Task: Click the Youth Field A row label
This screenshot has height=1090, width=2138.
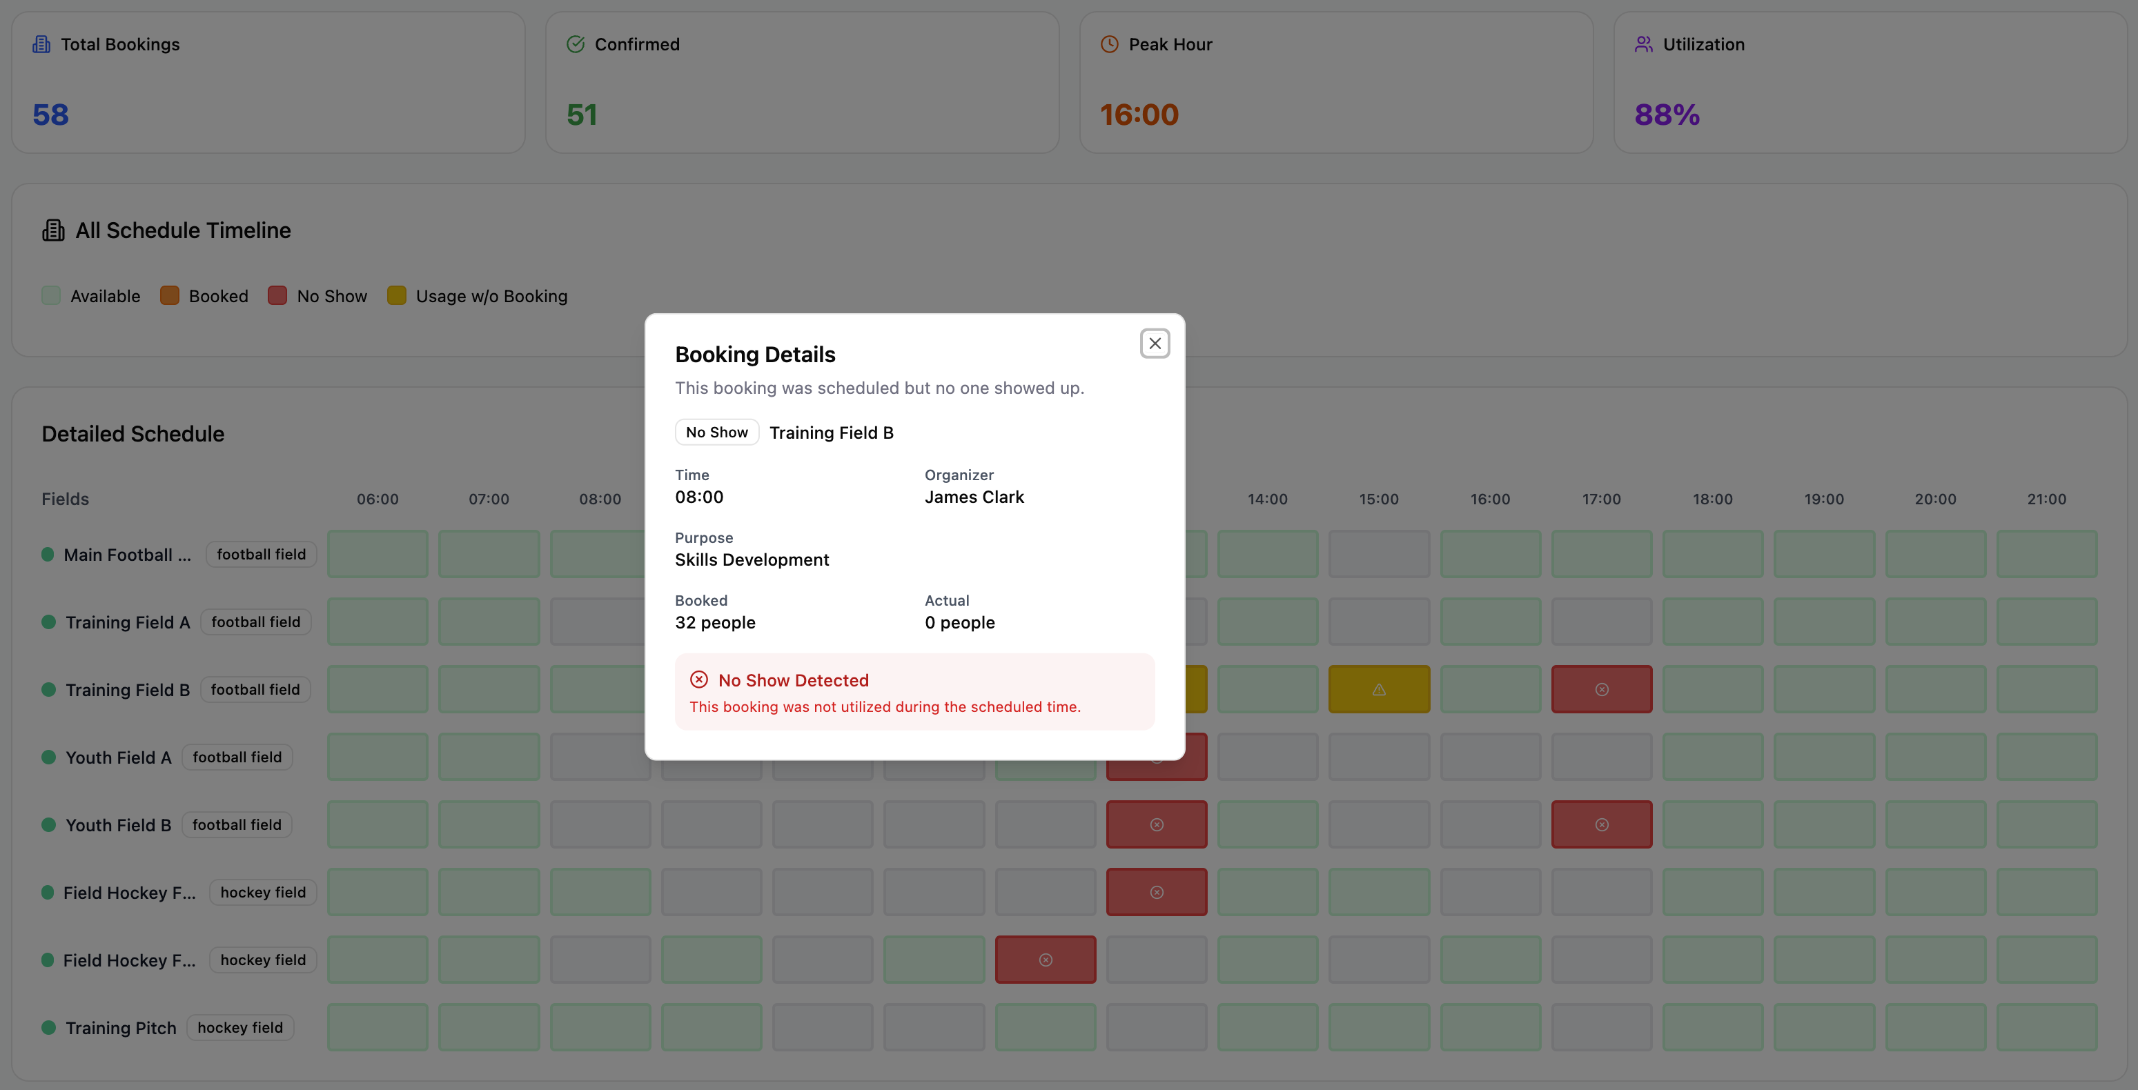Action: 118,757
